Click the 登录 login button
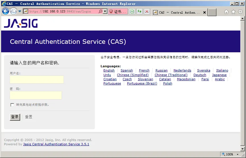This screenshot has height=158, width=246. [15, 117]
